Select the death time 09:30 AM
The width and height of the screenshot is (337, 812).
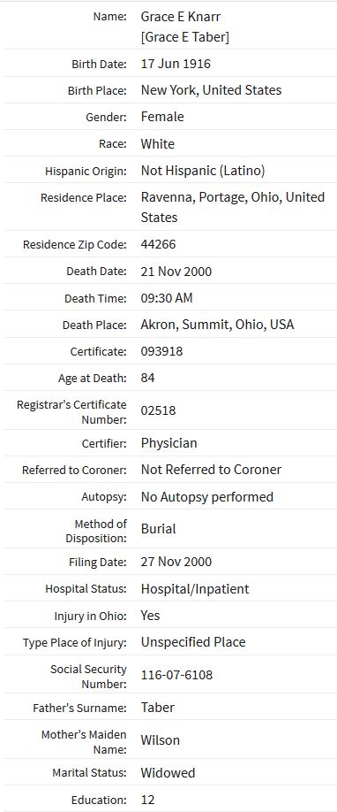click(x=167, y=298)
